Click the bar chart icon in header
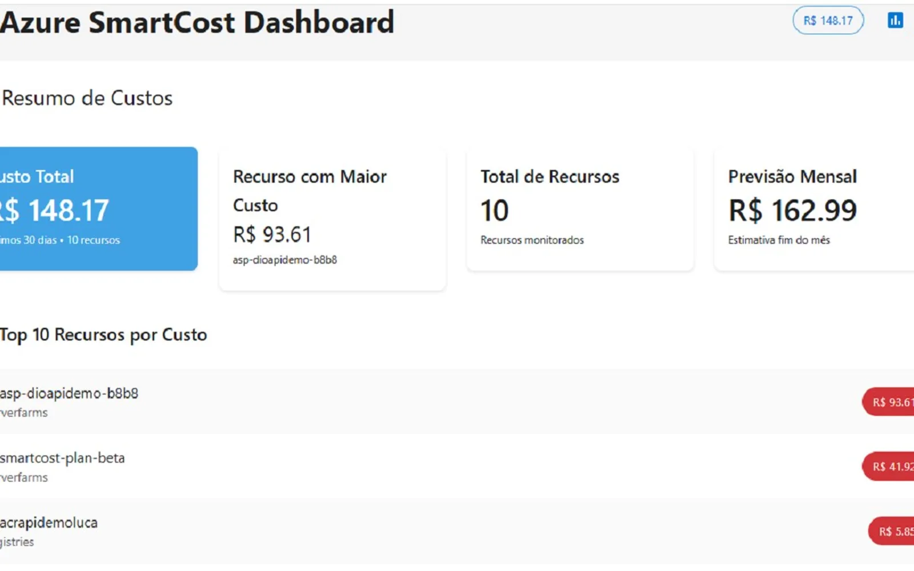This screenshot has height=571, width=914. point(895,21)
